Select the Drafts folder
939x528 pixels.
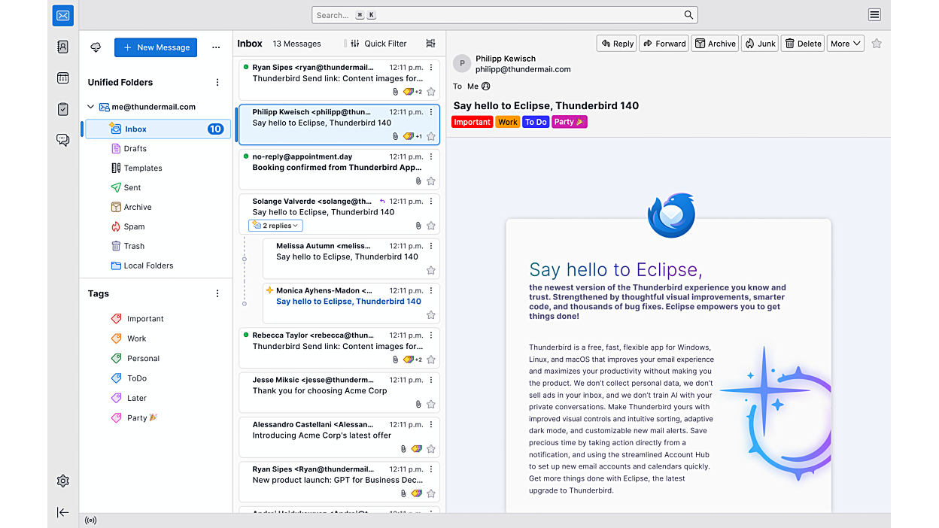tap(135, 149)
